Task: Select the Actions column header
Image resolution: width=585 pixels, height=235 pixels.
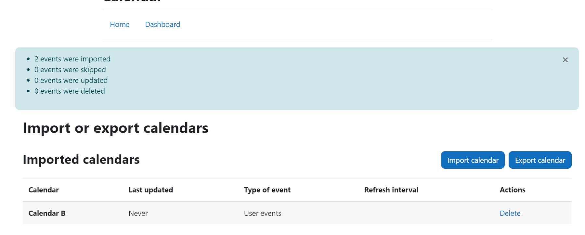Action: 513,190
